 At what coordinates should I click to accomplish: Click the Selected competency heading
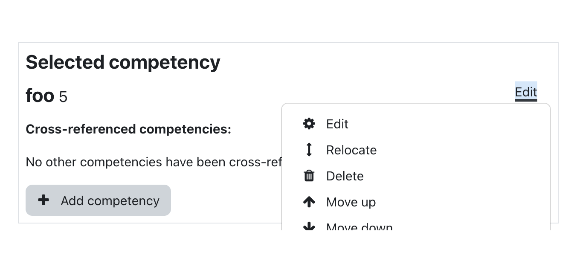click(123, 62)
